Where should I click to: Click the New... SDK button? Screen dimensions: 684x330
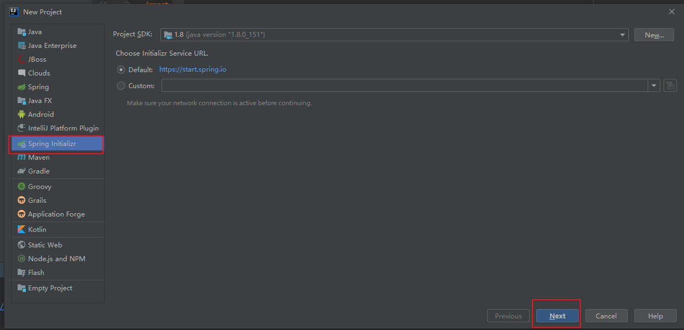pos(654,35)
